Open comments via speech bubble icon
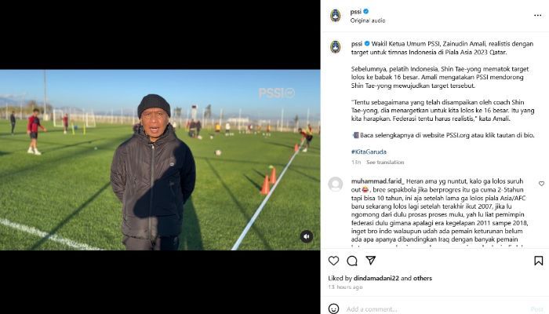Viewport: 549px width, 314px height. click(352, 261)
